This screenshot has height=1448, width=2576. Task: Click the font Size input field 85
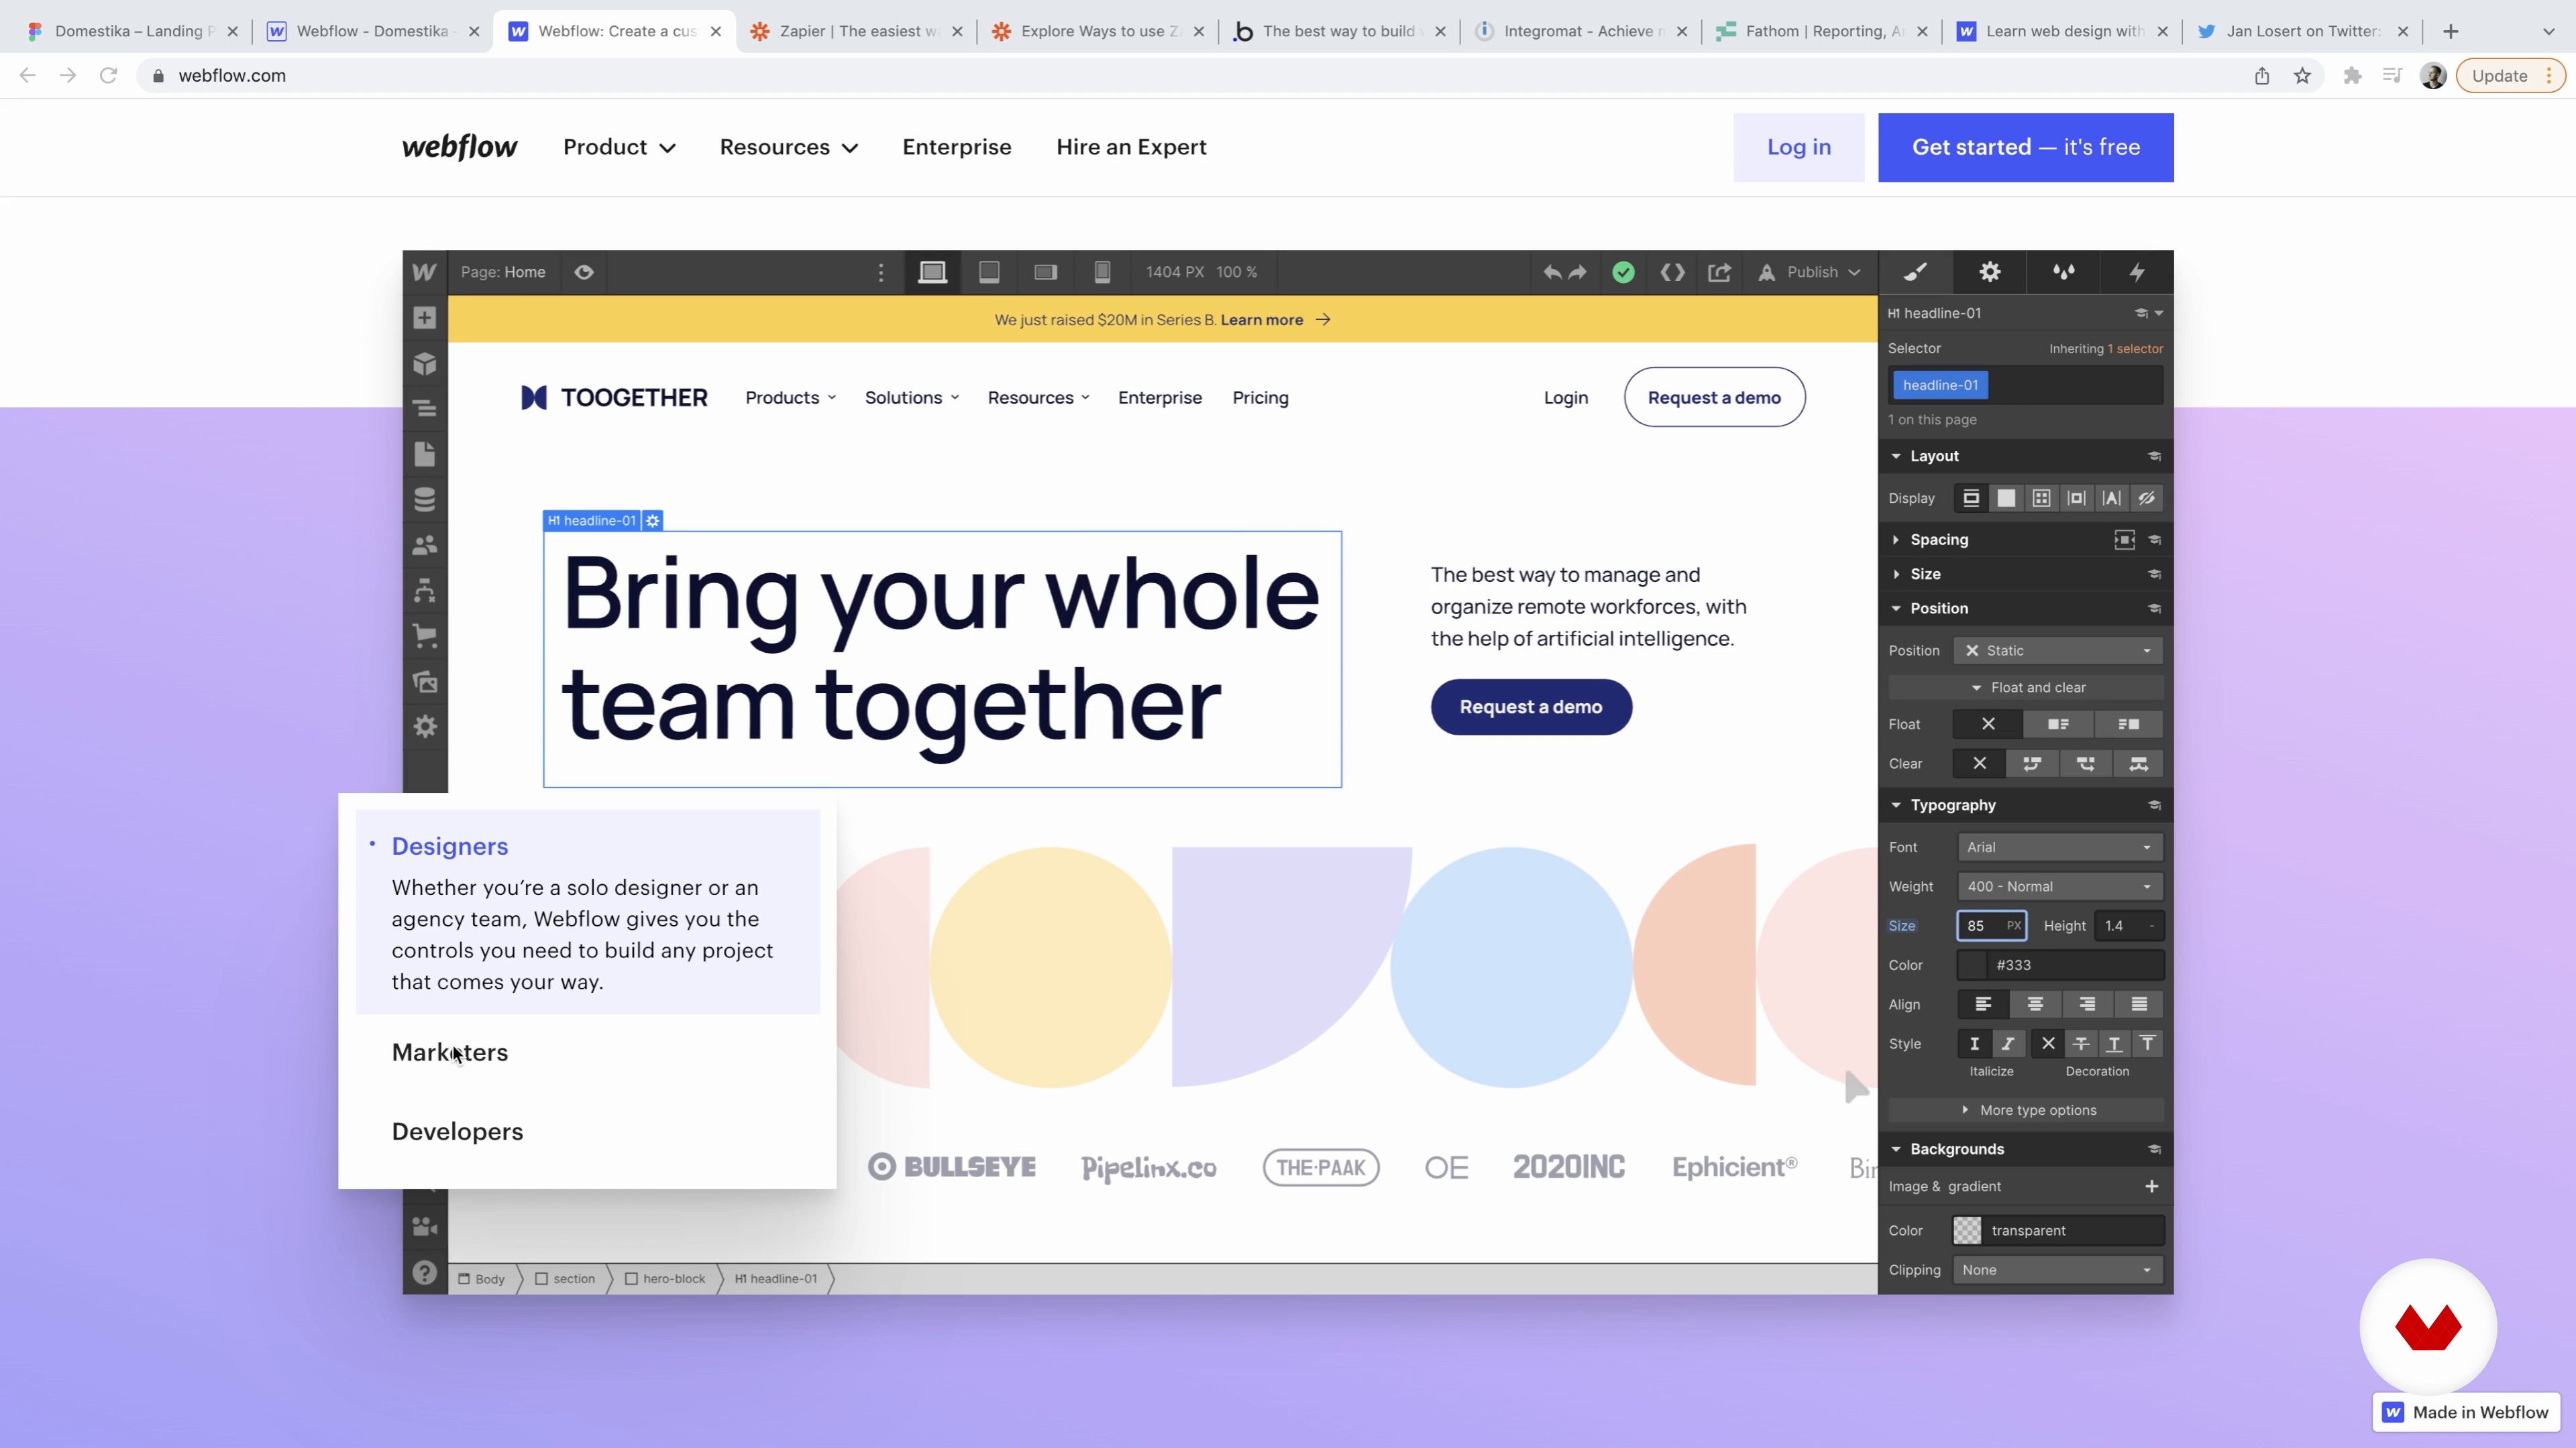1991,926
